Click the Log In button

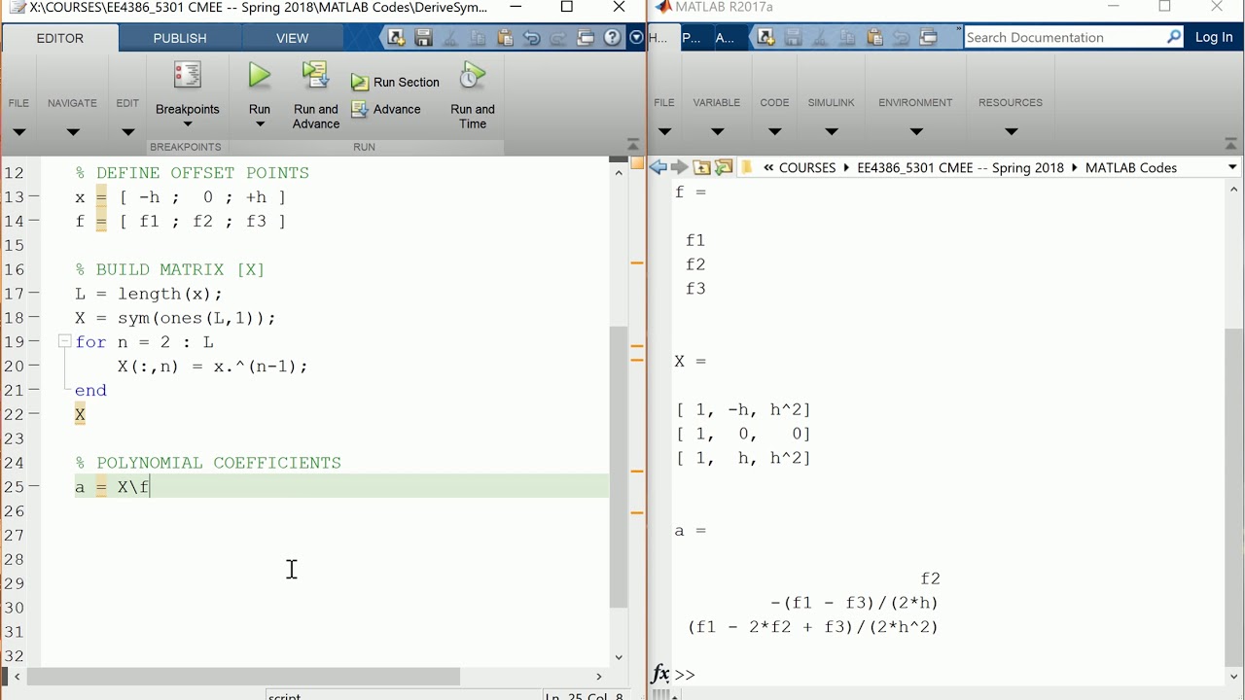[1214, 37]
